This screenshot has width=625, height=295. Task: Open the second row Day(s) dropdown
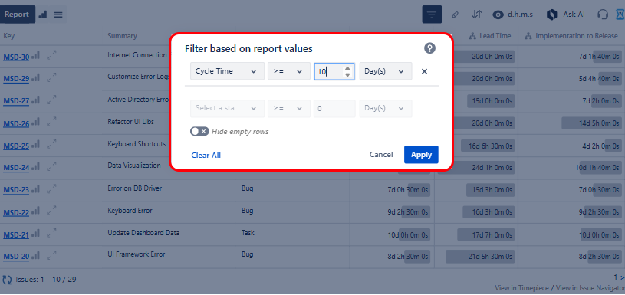pyautogui.click(x=386, y=108)
